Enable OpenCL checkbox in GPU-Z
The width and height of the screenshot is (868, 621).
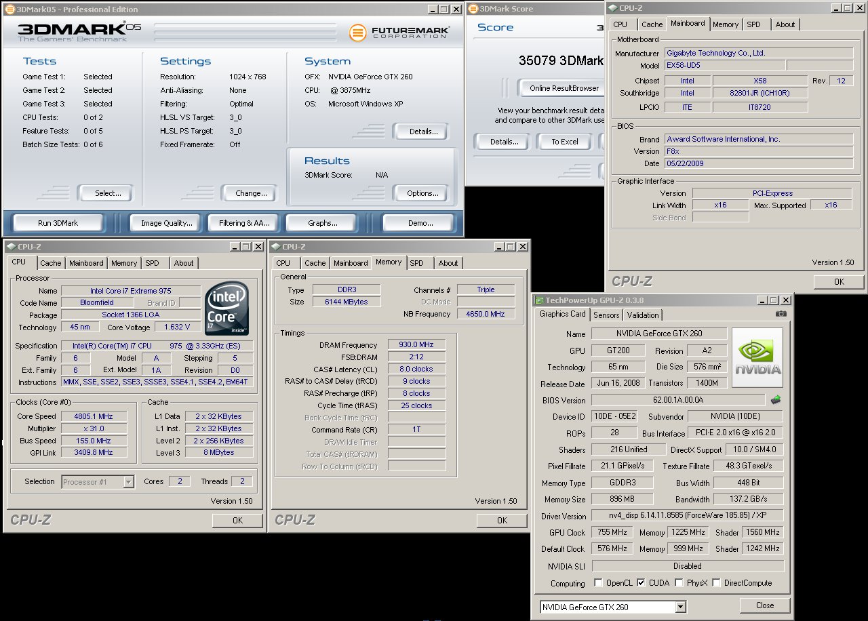(598, 583)
